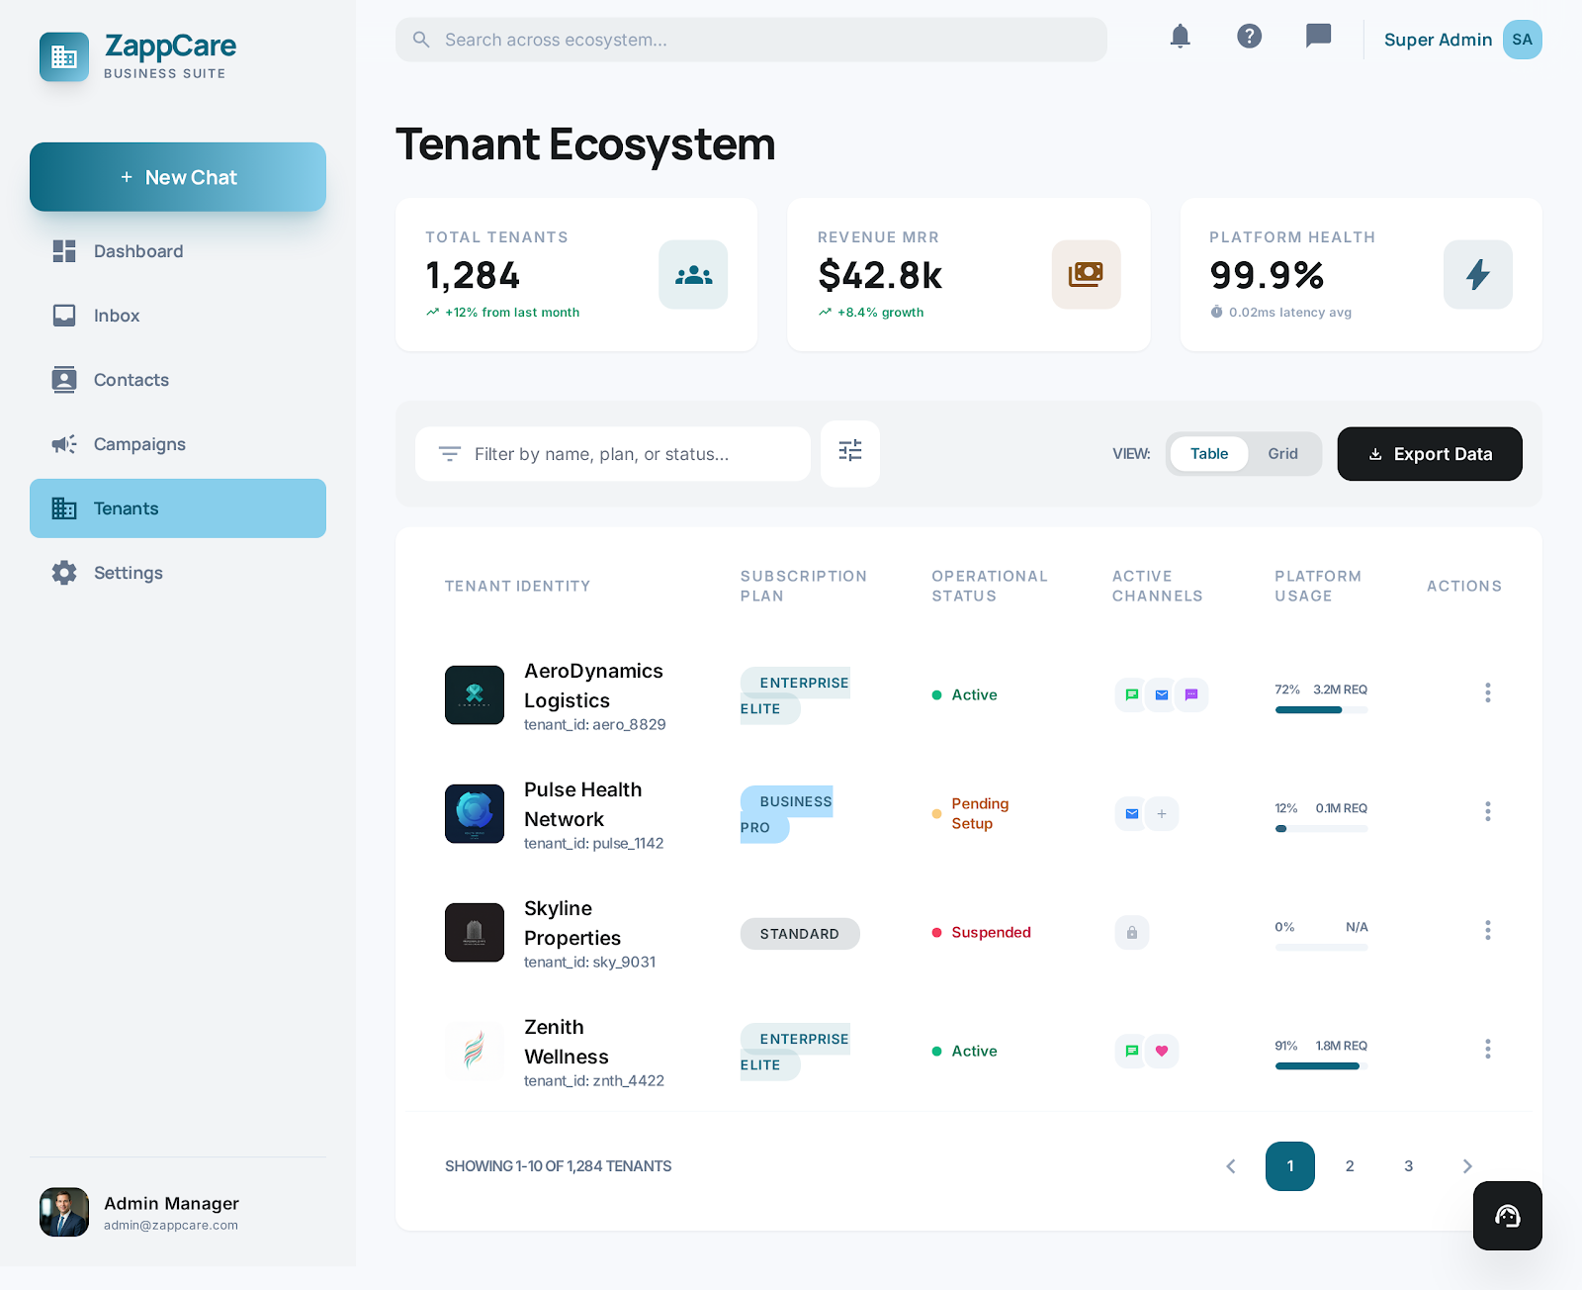Click Skyline Properties locked channel icon
The image size is (1582, 1290).
[1132, 932]
